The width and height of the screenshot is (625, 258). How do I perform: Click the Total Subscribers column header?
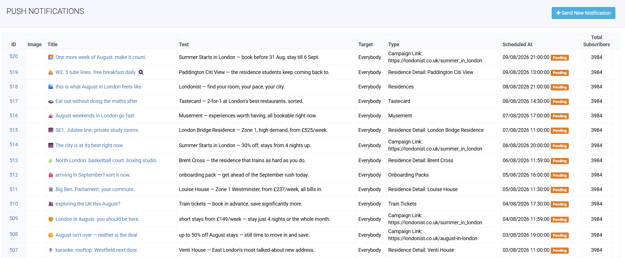pyautogui.click(x=596, y=41)
